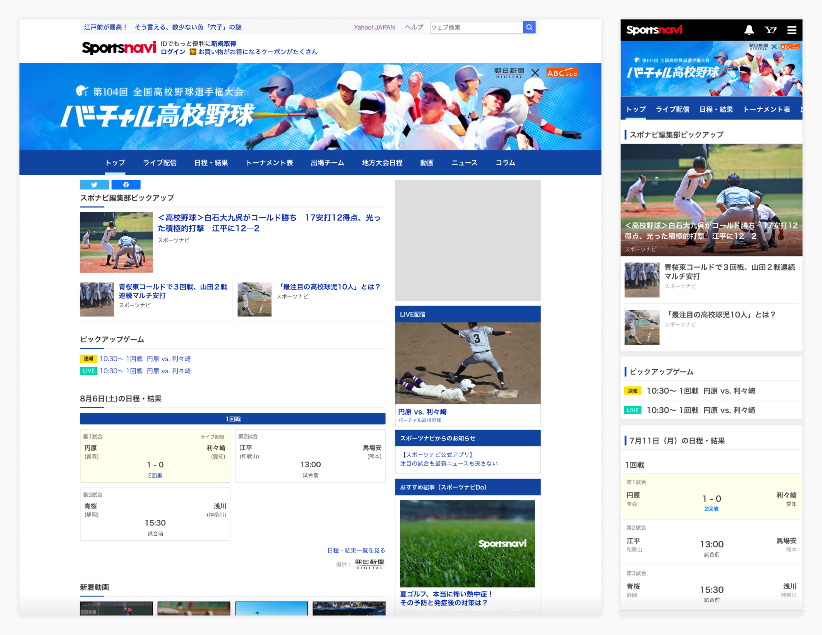Click the notification bell icon
Image resolution: width=822 pixels, height=635 pixels.
(748, 30)
